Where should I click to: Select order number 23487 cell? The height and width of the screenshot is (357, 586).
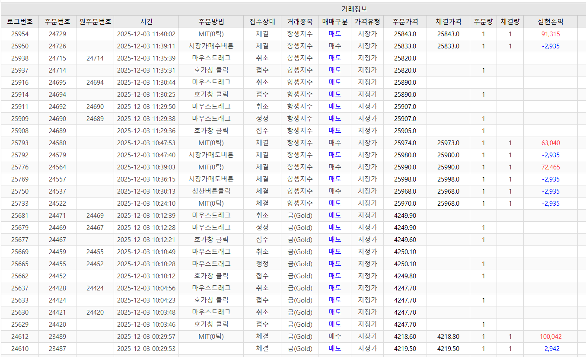click(x=57, y=348)
